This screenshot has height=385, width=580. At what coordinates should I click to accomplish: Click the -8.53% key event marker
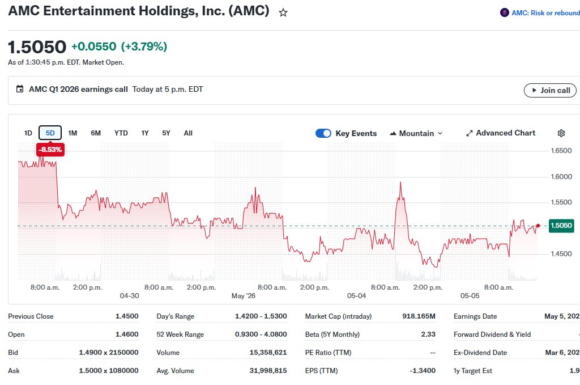[x=50, y=150]
